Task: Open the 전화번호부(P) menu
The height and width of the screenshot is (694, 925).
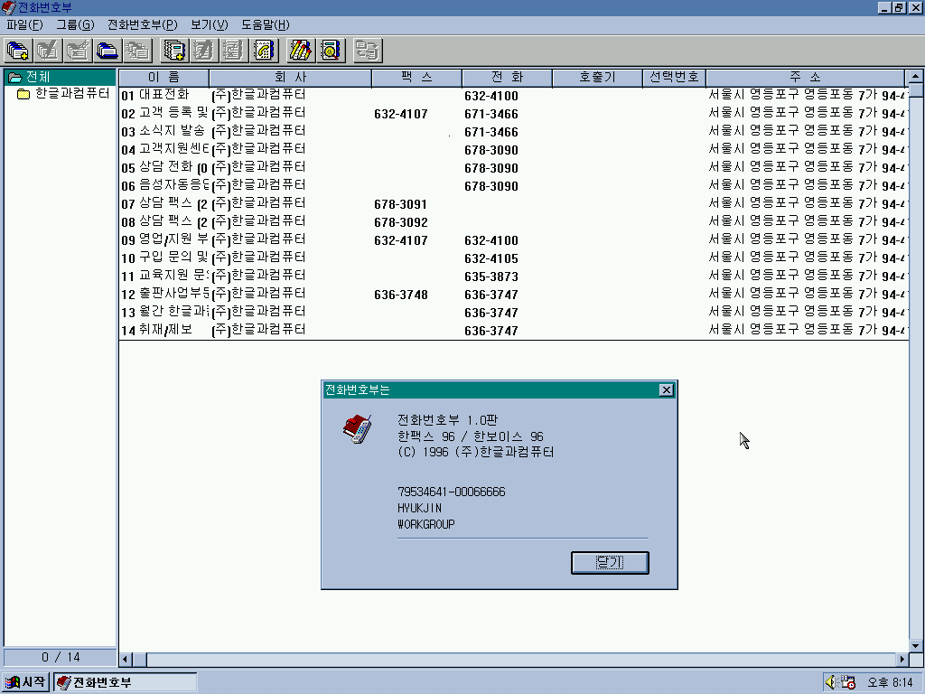Action: 142,24
